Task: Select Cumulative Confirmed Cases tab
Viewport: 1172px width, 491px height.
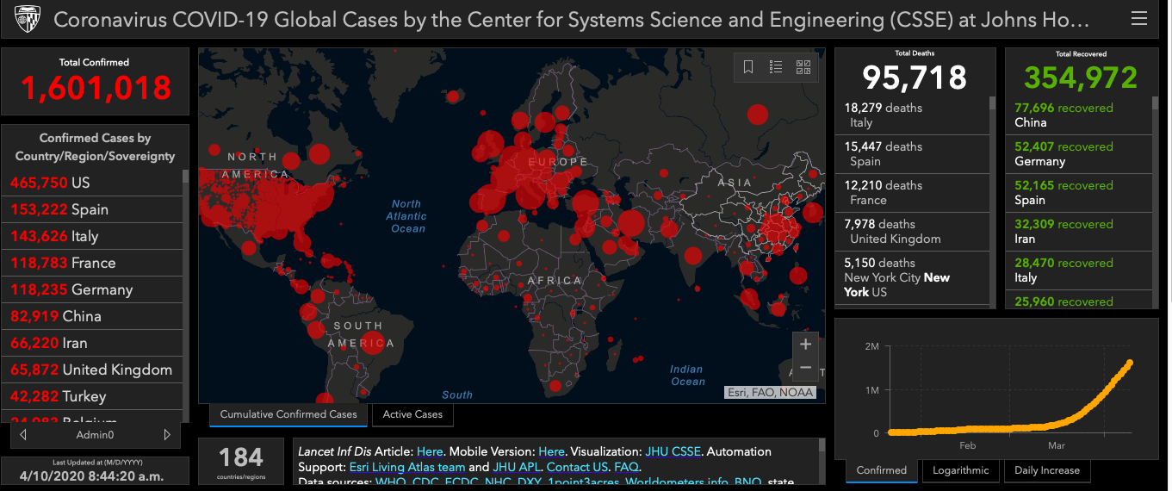Action: click(x=288, y=414)
